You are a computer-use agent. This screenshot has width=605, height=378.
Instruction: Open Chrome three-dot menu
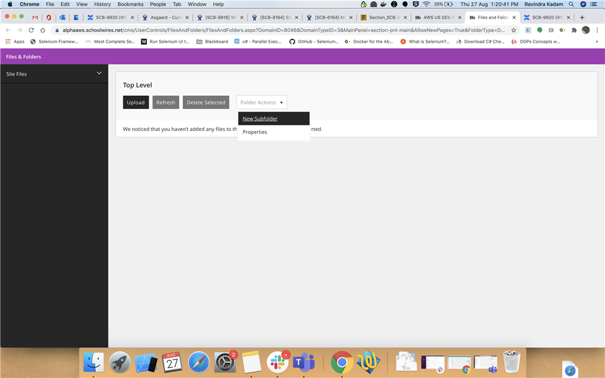click(x=597, y=30)
